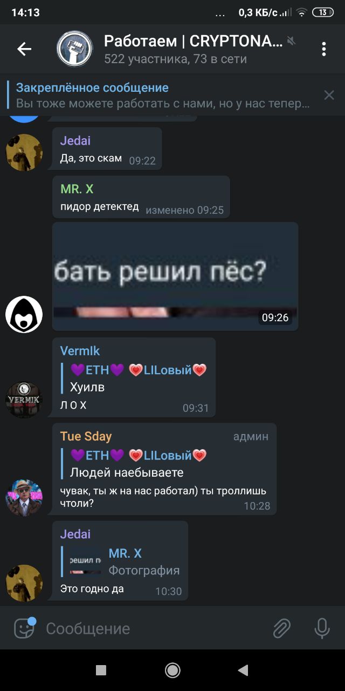Open the hooded figure avatar of MR. X
Viewport: 345px width, 691px height.
tap(24, 314)
